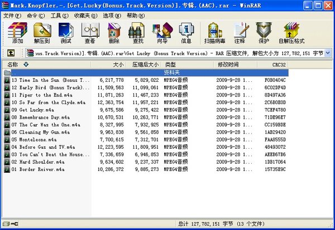Click CRC32 value 15735E9C
Screen dimensions: 335x230
pyautogui.click(x=275, y=169)
